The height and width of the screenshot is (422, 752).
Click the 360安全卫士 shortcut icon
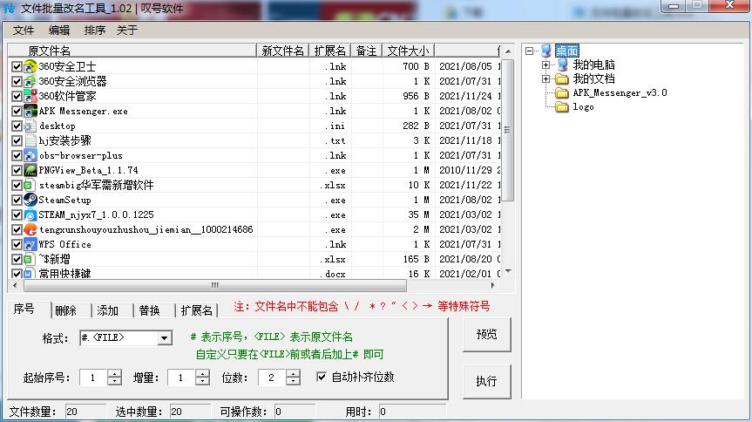click(x=30, y=66)
